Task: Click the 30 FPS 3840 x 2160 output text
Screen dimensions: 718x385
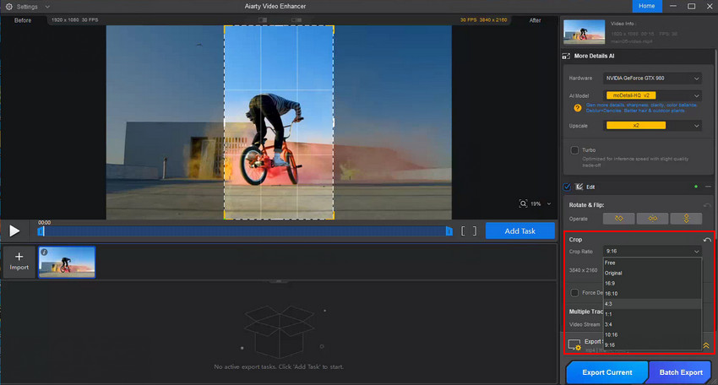Action: tap(483, 20)
